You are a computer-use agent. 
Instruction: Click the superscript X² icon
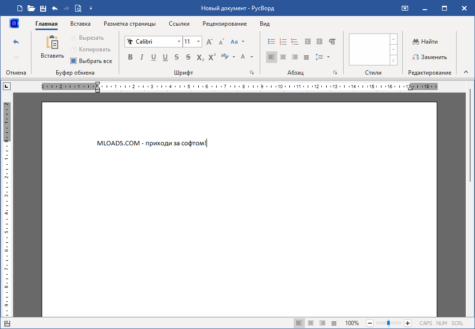tap(212, 57)
